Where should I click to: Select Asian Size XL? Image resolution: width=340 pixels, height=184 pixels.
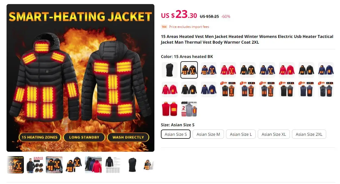(274, 134)
